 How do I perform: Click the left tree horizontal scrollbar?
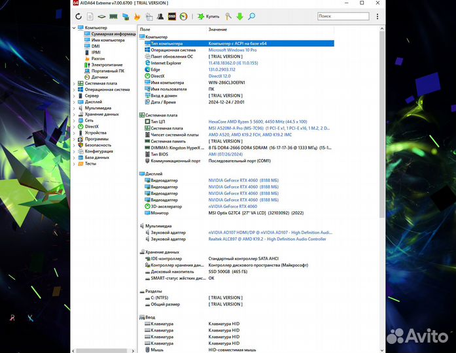101,350
